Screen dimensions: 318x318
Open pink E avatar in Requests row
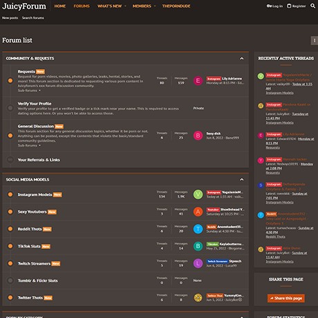[198, 81]
